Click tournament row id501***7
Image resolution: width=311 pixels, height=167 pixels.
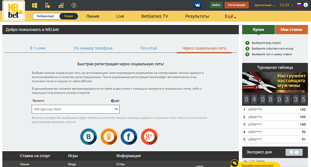275,132
